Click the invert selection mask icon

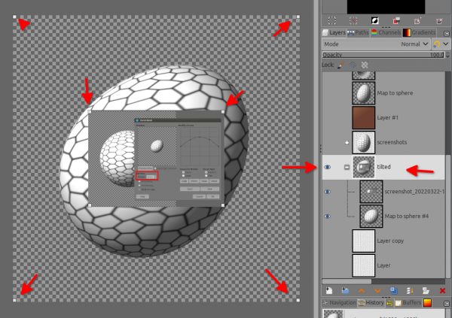(x=374, y=20)
